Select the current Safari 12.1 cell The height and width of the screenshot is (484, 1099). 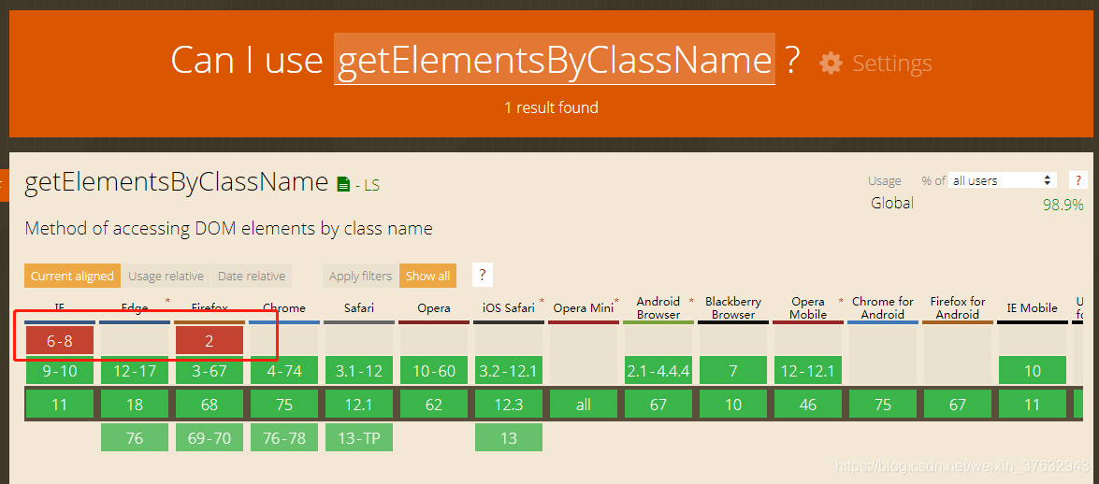[x=359, y=405]
